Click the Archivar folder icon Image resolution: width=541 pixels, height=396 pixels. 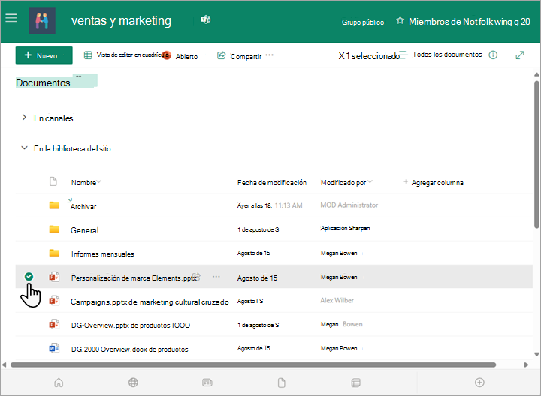pos(54,205)
